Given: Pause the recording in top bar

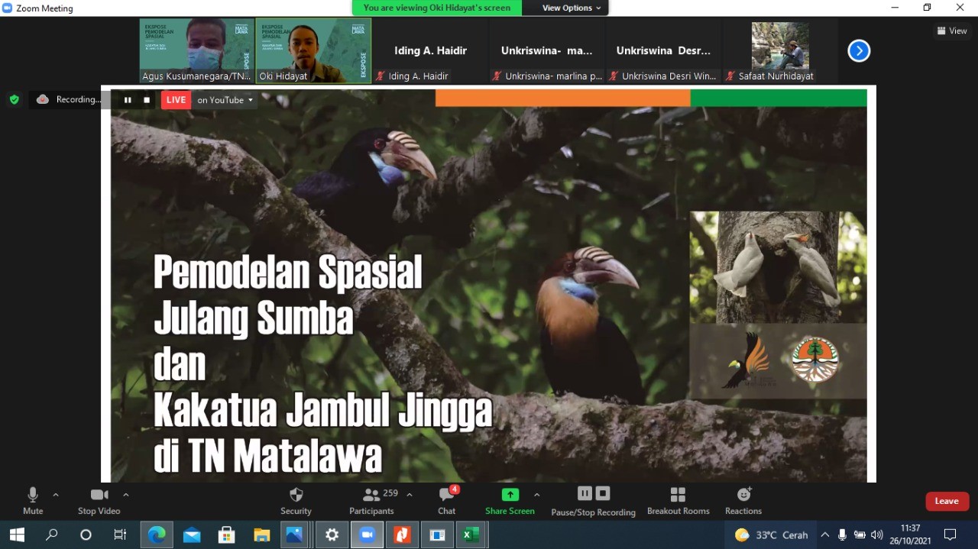Looking at the screenshot, I should tap(128, 100).
